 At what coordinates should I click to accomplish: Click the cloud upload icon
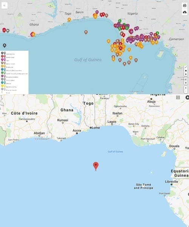(x=185, y=12)
